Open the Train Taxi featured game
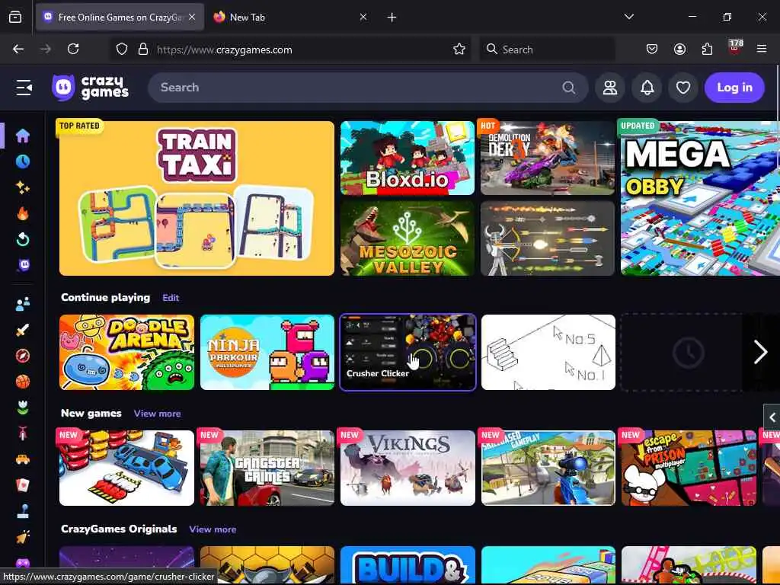 tap(197, 198)
